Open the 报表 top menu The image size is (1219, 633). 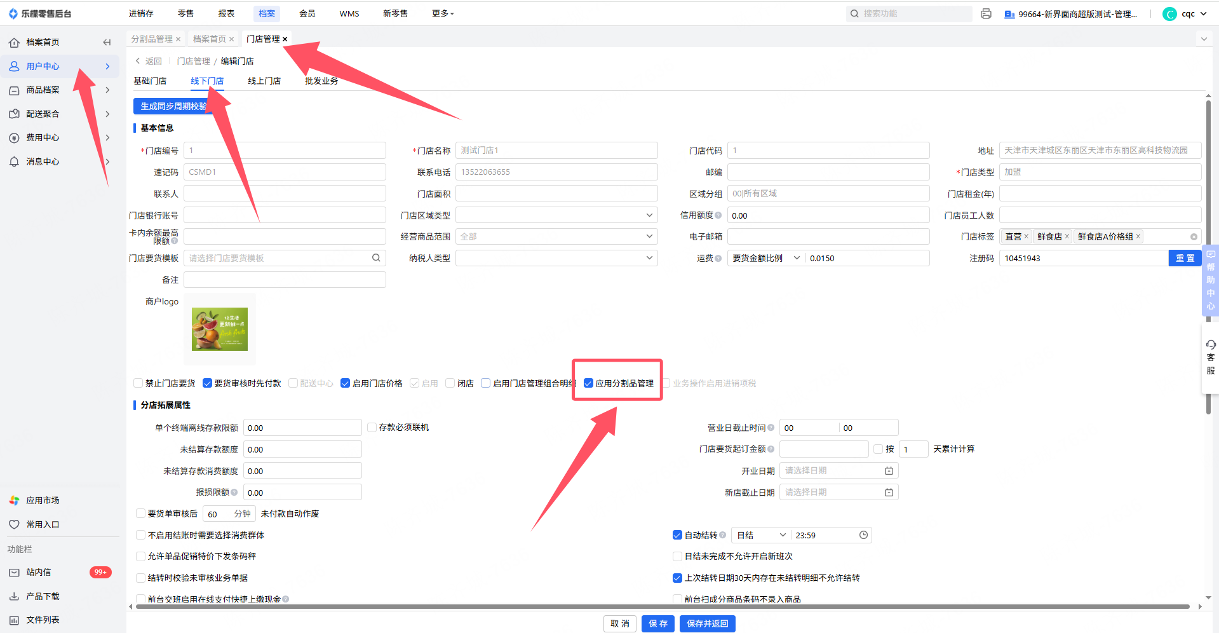coord(226,13)
